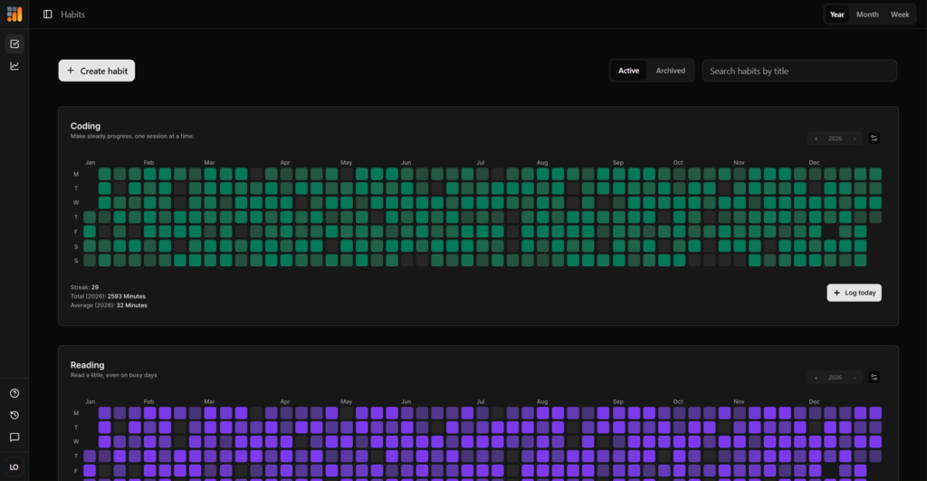Image resolution: width=927 pixels, height=481 pixels.
Task: Open the analytics chart icon in sidebar
Action: [14, 65]
